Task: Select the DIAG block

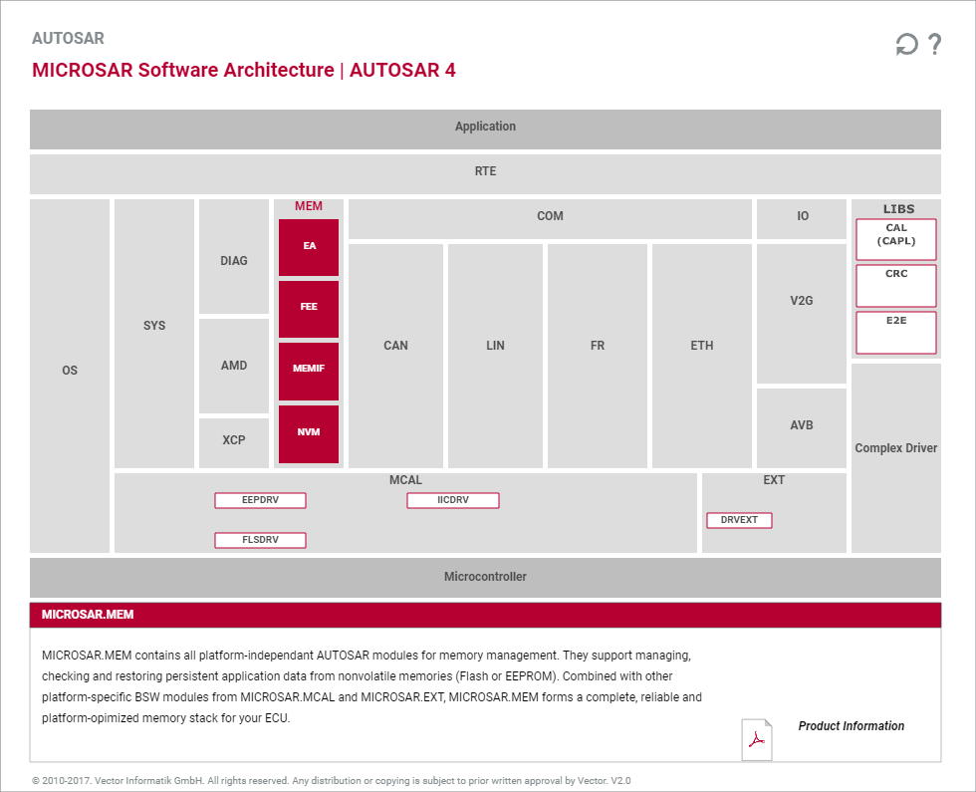Action: point(234,257)
